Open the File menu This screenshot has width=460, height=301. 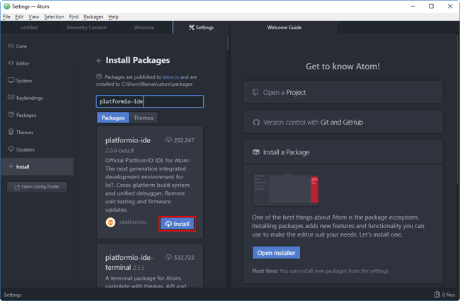(6, 17)
